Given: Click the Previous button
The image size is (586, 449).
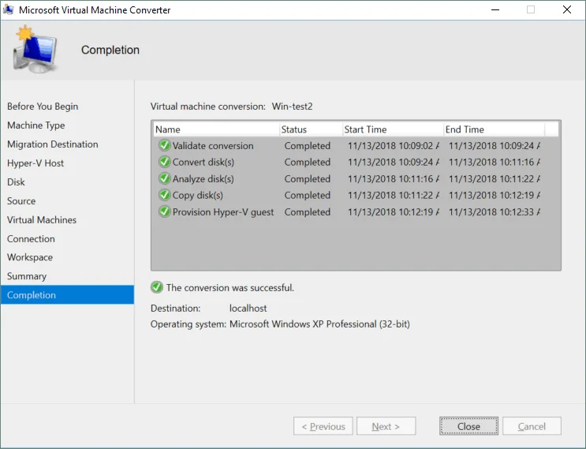Looking at the screenshot, I should pos(323,426).
